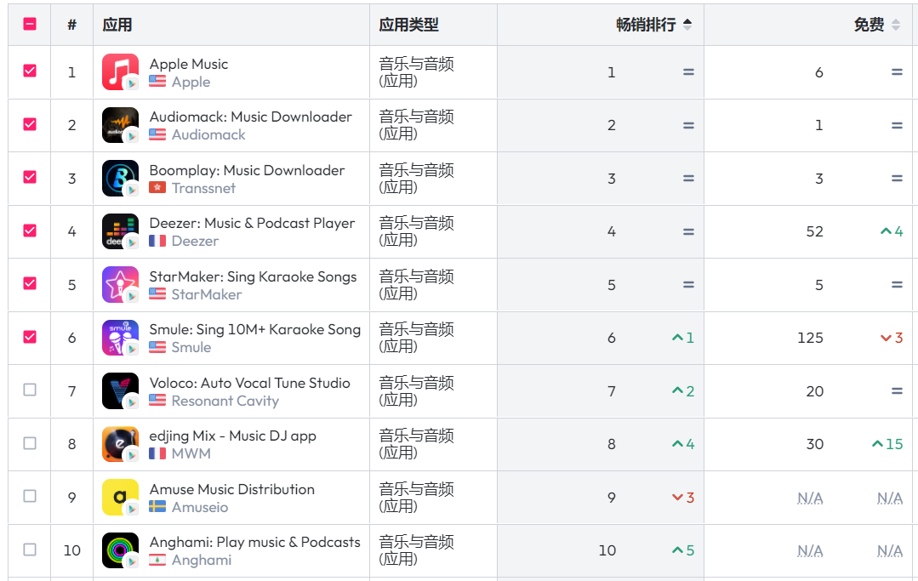Open the Voloco app icon

coord(120,390)
